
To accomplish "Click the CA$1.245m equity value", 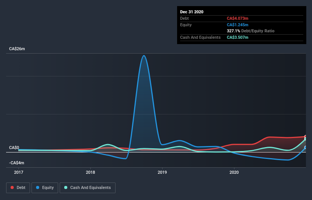I will tap(238, 25).
